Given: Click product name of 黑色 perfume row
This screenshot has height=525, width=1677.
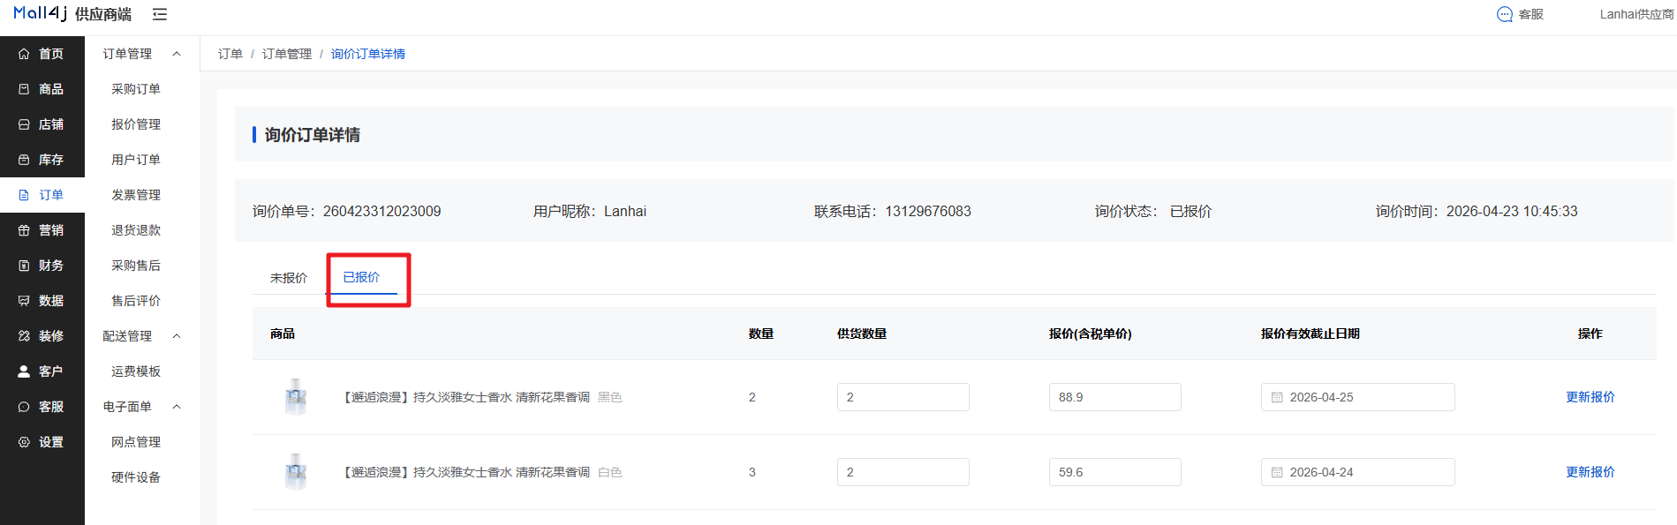Looking at the screenshot, I should coord(465,397).
